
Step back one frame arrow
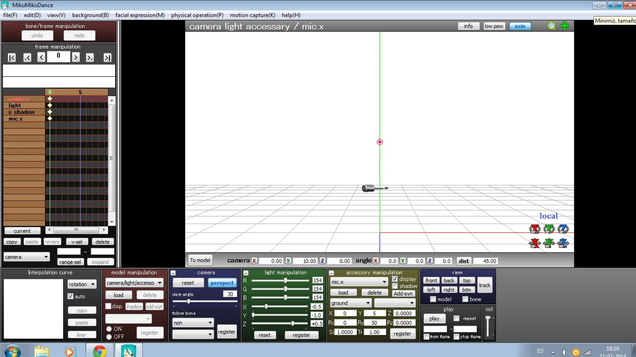tap(41, 57)
